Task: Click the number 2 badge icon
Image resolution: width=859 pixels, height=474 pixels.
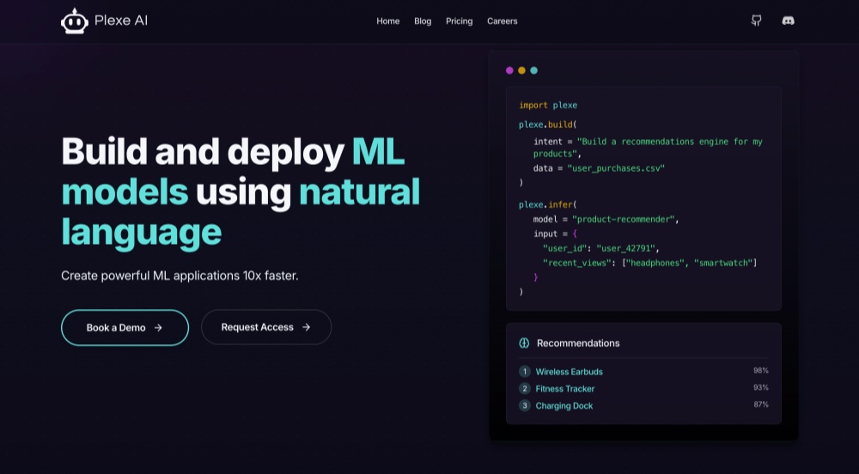Action: pyautogui.click(x=525, y=389)
